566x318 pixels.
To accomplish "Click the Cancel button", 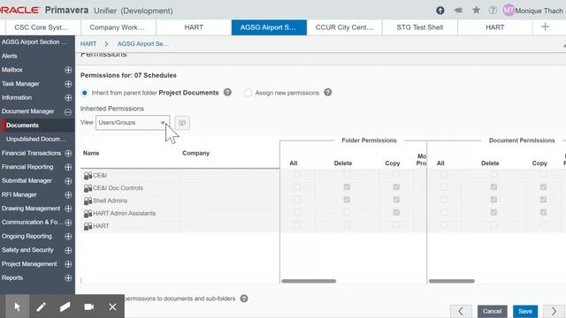I will [x=492, y=311].
